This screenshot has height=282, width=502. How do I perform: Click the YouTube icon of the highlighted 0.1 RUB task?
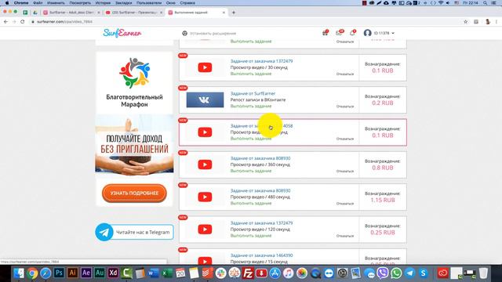click(x=205, y=132)
